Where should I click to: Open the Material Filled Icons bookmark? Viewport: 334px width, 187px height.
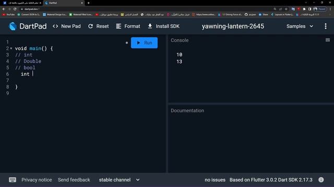(81, 15)
